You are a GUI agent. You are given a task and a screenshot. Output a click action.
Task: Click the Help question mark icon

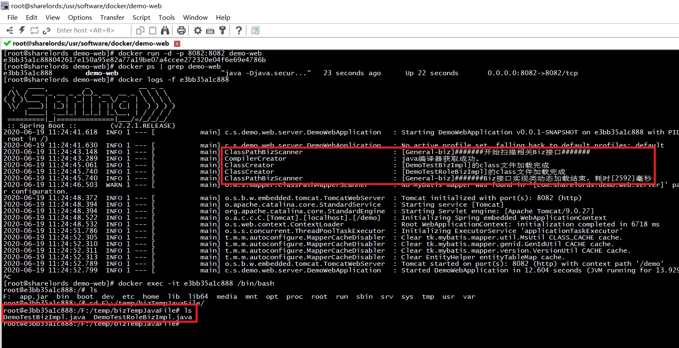(239, 30)
